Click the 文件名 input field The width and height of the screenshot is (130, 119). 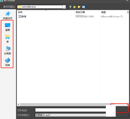(70, 110)
